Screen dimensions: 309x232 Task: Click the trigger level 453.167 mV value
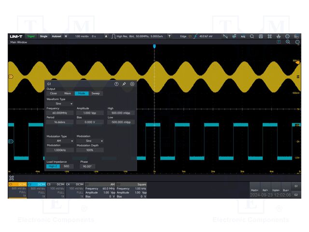coord(206,36)
